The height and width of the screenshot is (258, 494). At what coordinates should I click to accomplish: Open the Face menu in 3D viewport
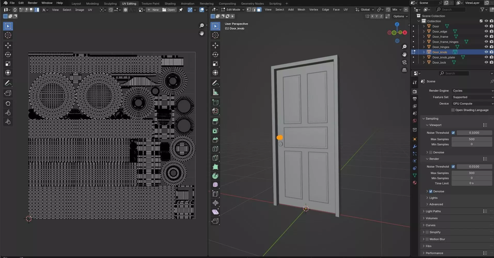[336, 10]
